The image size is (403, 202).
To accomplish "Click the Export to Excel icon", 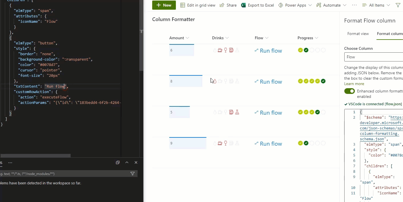I will pos(243,5).
